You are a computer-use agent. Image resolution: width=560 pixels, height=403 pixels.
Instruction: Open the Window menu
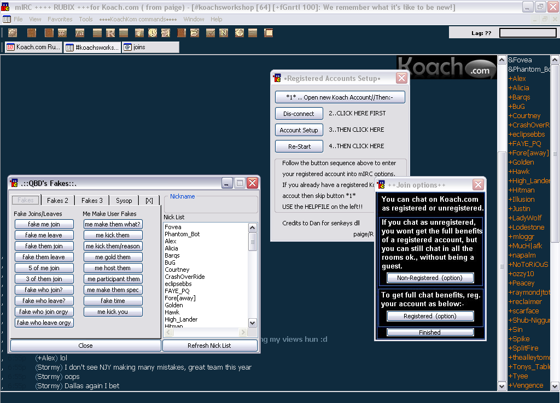click(194, 19)
